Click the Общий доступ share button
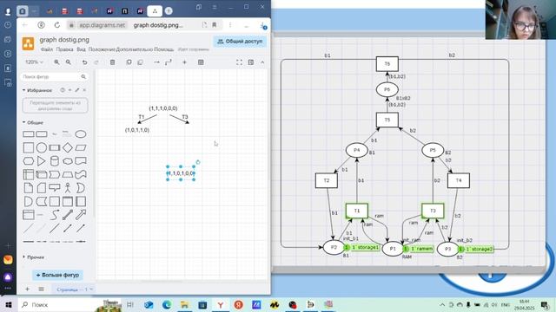Image resolution: width=556 pixels, height=312 pixels. (240, 42)
